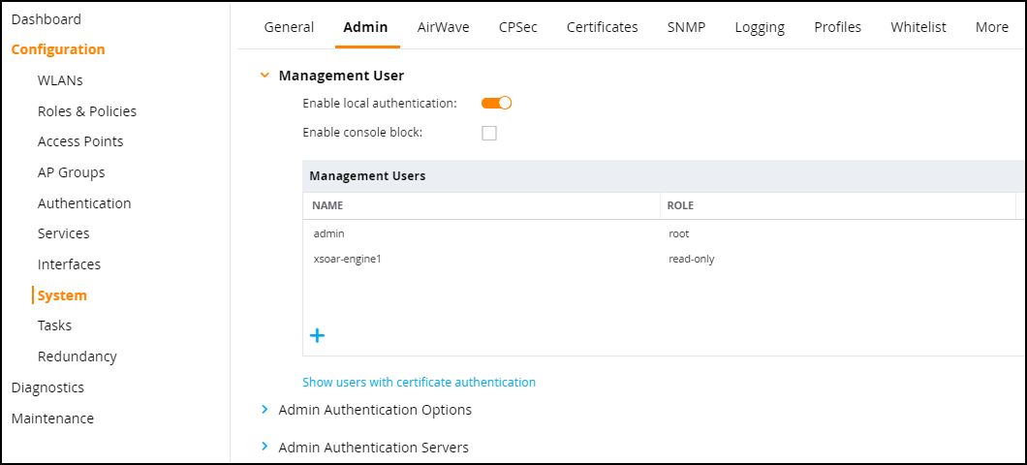Click the plus icon to add management user
The width and height of the screenshot is (1027, 465).
pyautogui.click(x=317, y=336)
